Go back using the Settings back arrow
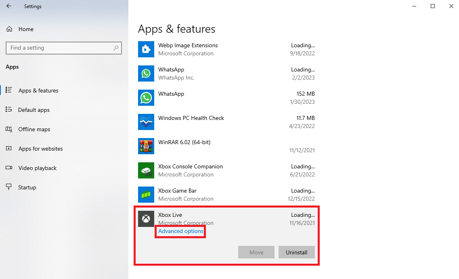459x279 pixels. 9,6
